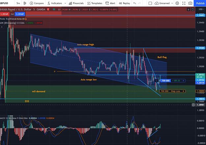Image resolution: width=206 pixels, height=145 pixels.
Task: Open the Indicators menu
Action: coord(55,3)
